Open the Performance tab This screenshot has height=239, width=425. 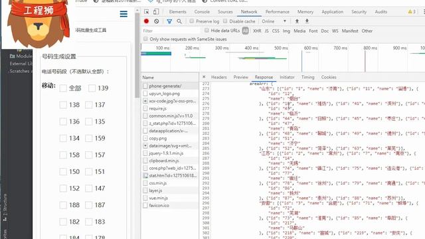pyautogui.click(x=278, y=12)
